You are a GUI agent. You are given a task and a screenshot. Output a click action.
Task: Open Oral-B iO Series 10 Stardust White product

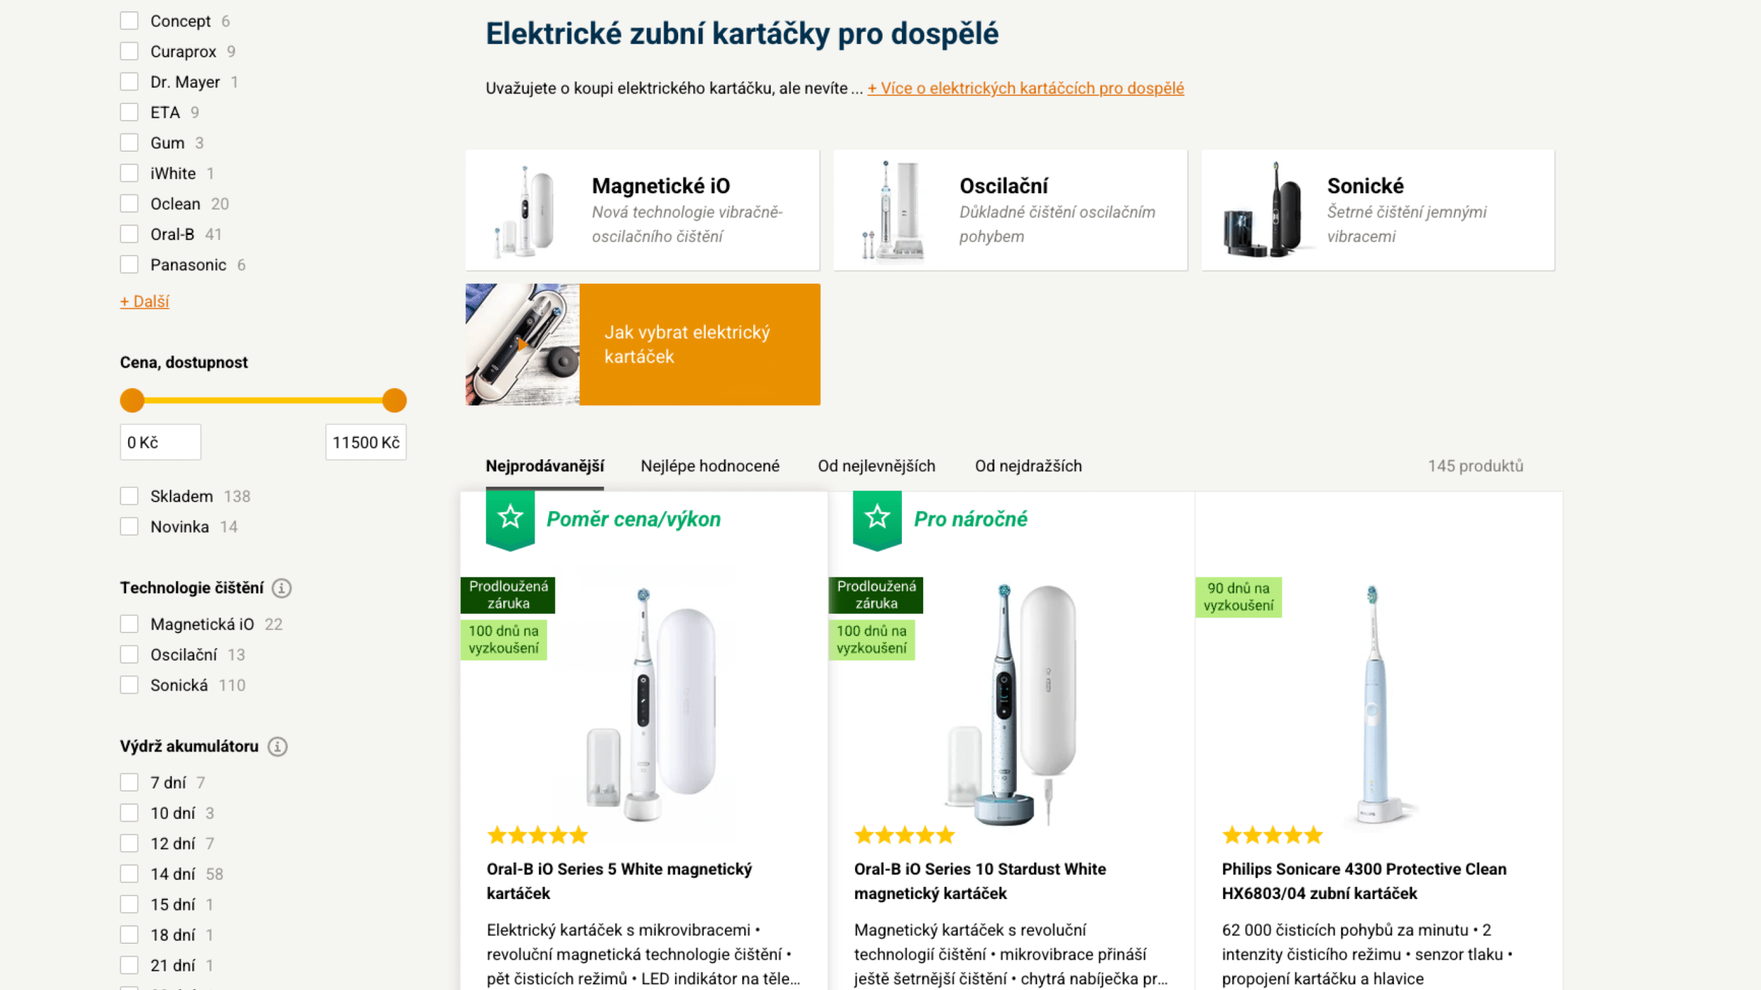[x=980, y=881]
